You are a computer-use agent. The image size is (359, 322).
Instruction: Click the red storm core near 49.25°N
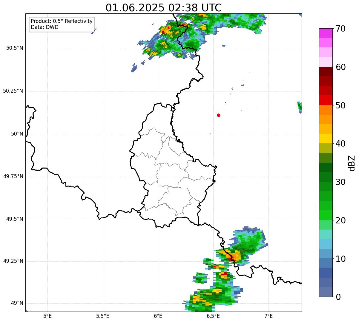tap(231, 259)
